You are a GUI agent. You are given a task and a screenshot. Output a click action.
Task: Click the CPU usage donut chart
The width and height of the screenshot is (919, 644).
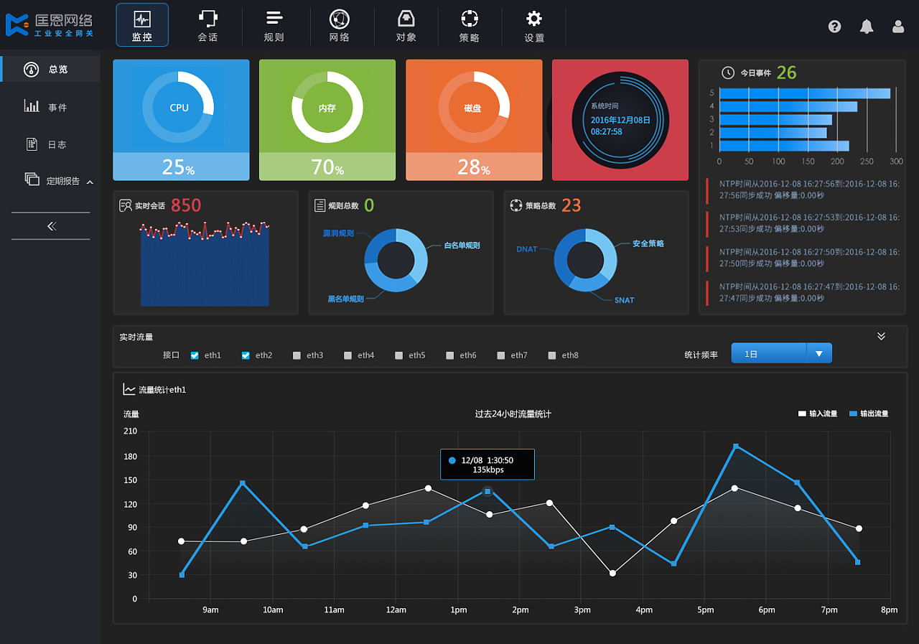click(178, 107)
